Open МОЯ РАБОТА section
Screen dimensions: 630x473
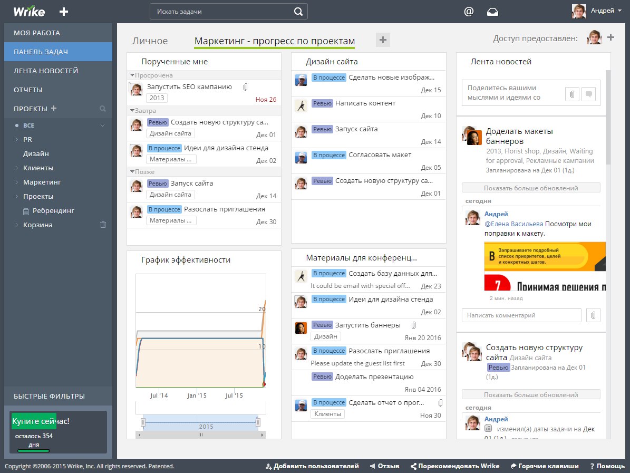(x=59, y=33)
